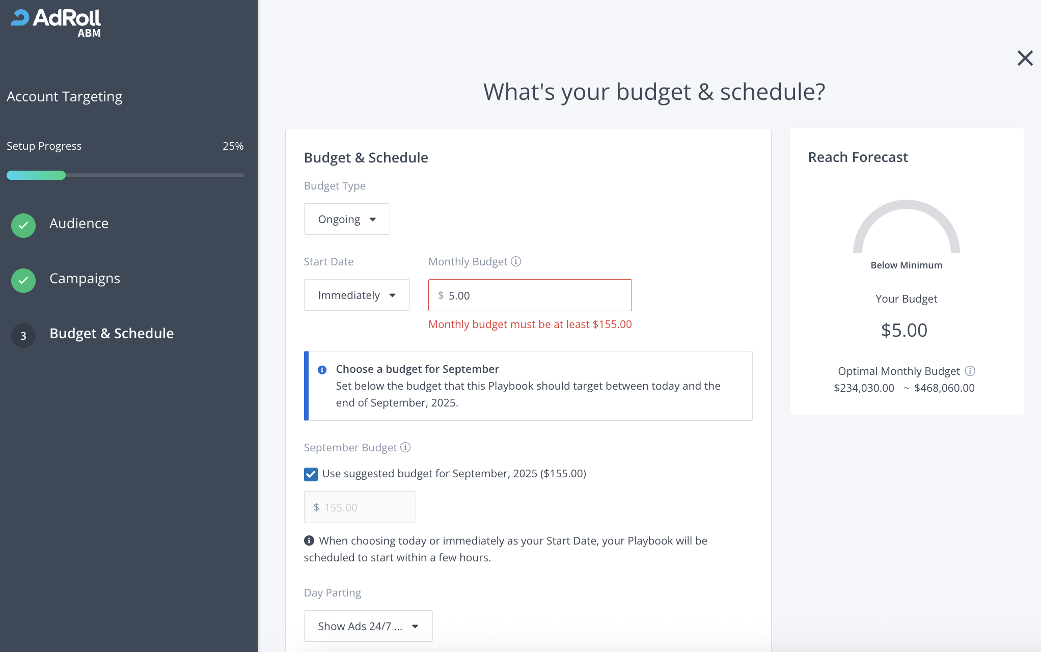Viewport: 1041px width, 652px height.
Task: Go to the Campaigns step
Action: click(85, 279)
